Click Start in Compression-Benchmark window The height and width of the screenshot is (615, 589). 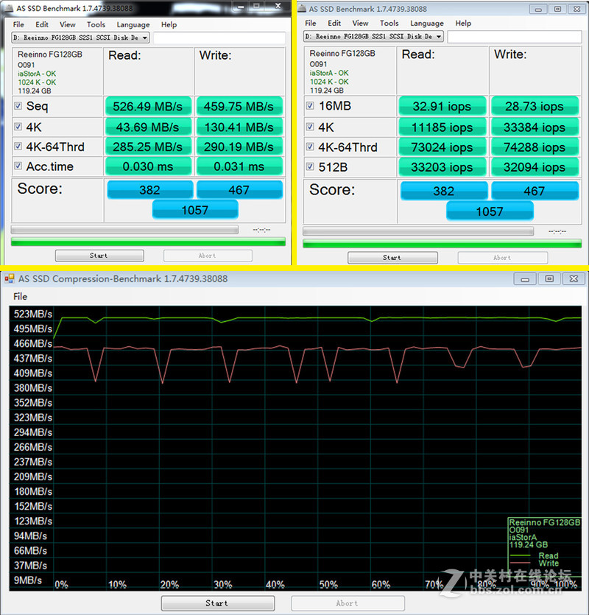218,603
